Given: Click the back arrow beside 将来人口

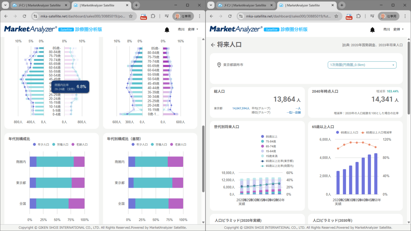Looking at the screenshot, I should pyautogui.click(x=213, y=45).
